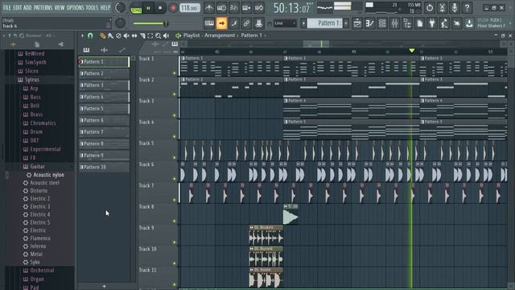515x290 pixels.
Task: Open the Playlist view icon
Action: (x=357, y=23)
